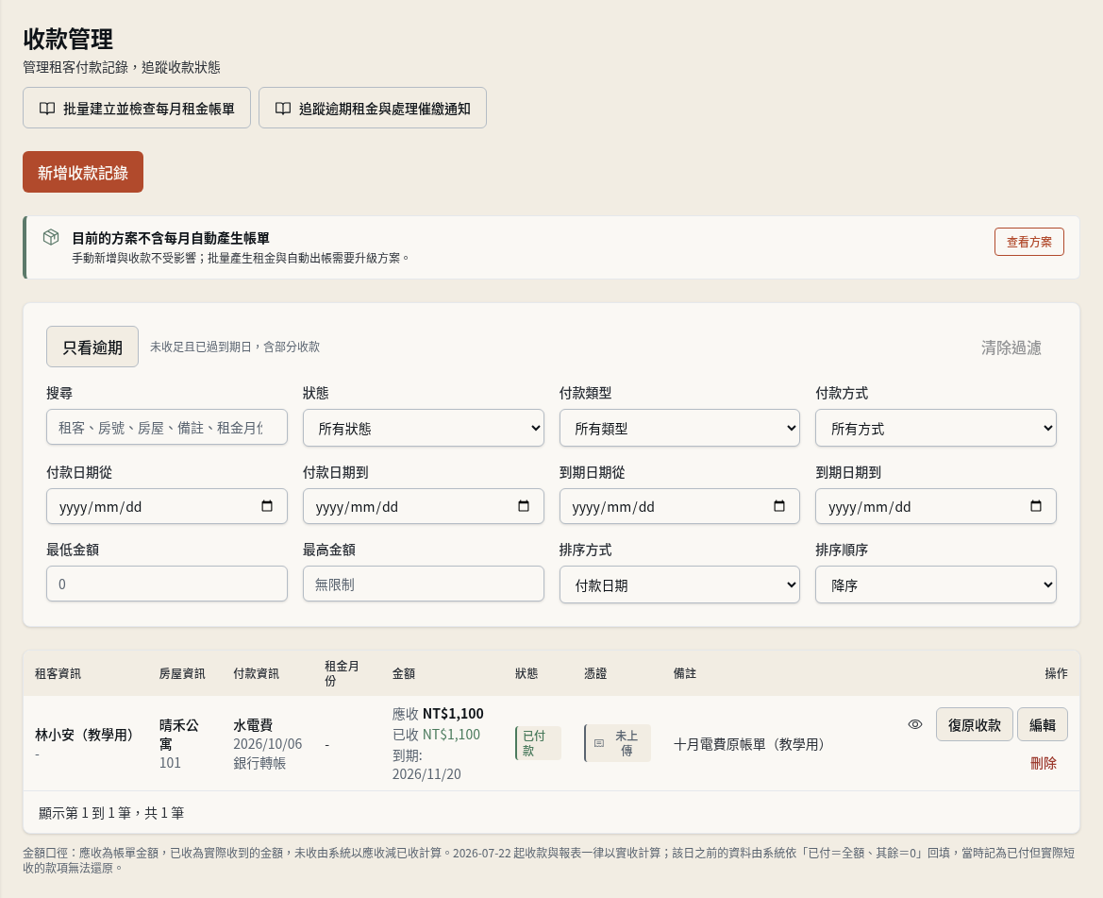
Task: Click the 付款日期到 date field
Action: pyautogui.click(x=424, y=506)
